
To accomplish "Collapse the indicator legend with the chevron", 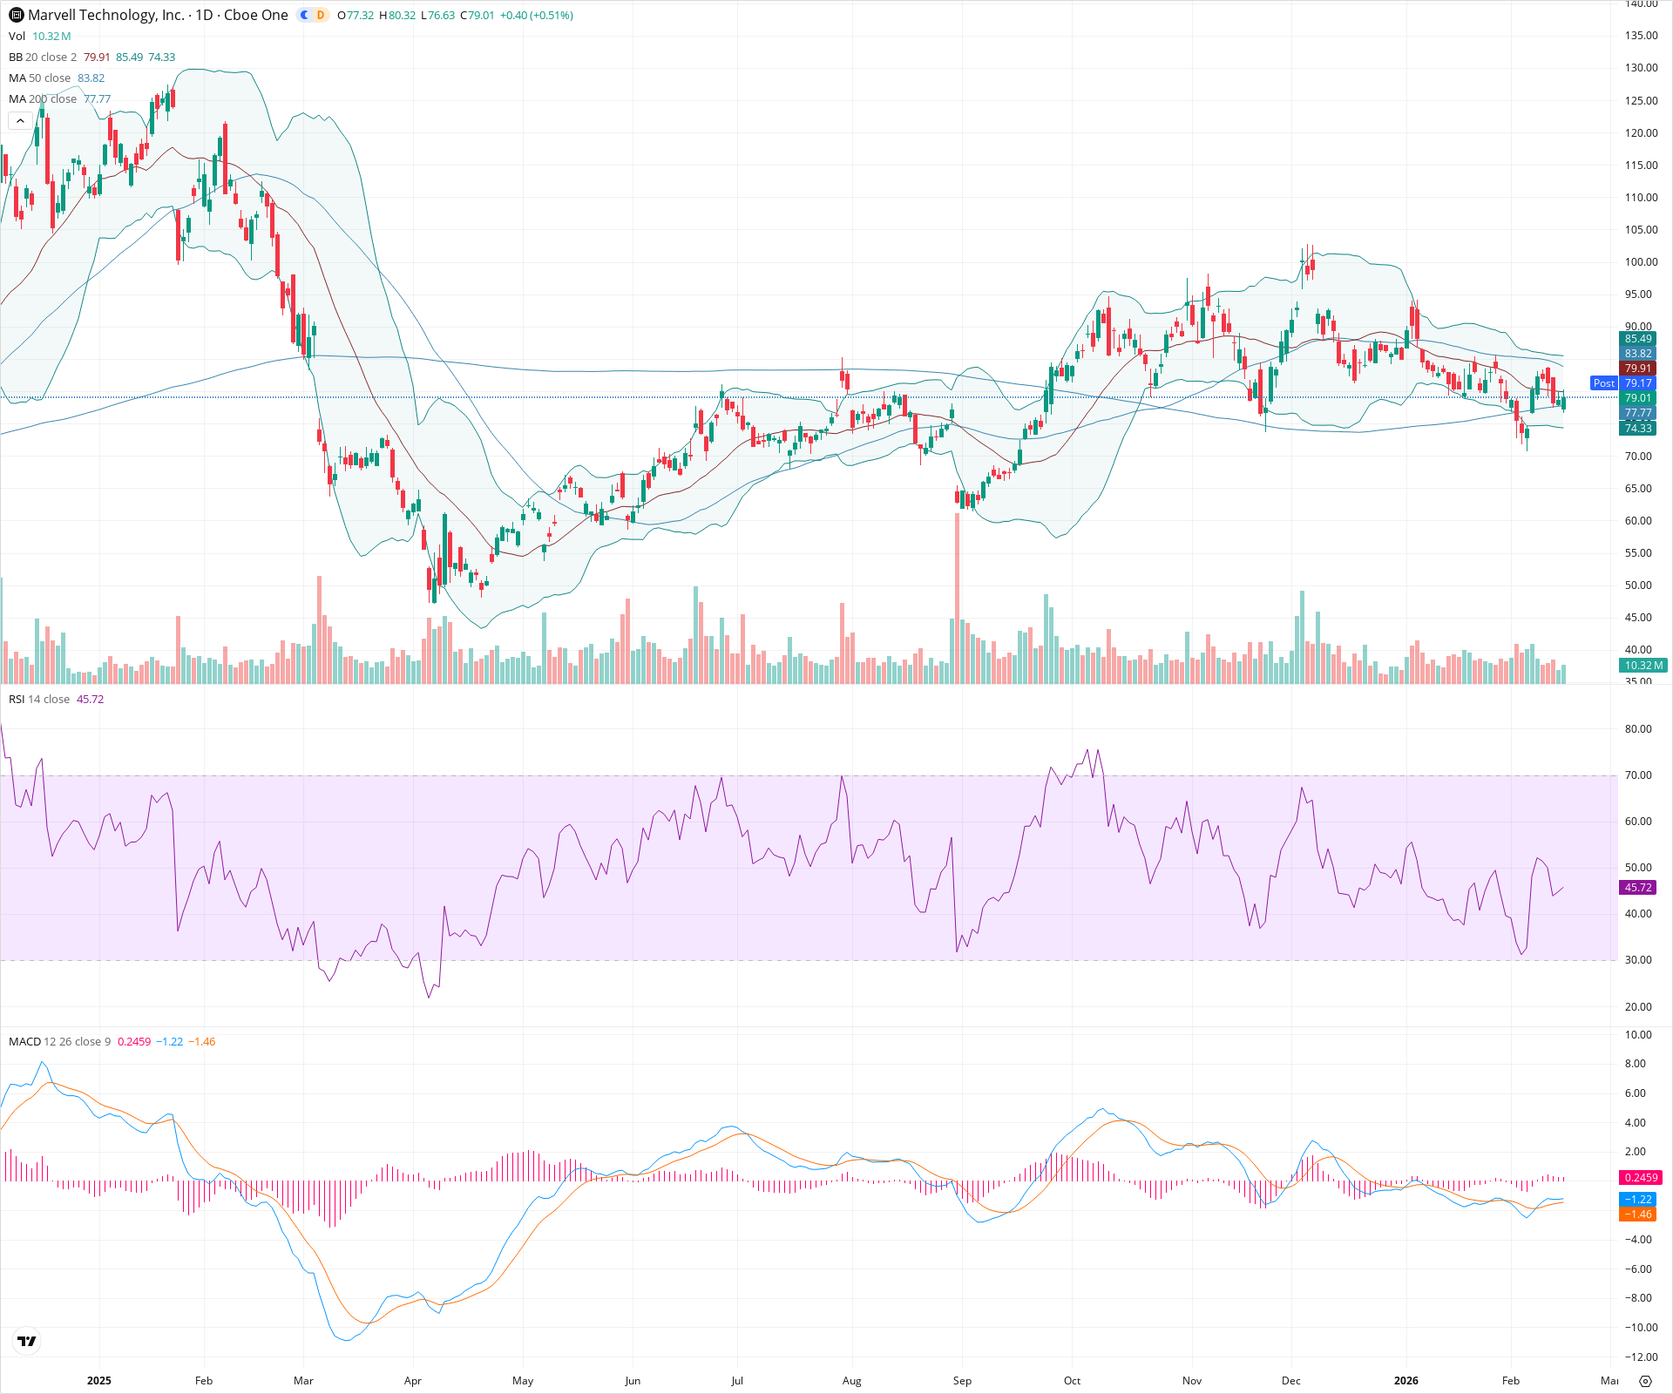I will (x=20, y=120).
